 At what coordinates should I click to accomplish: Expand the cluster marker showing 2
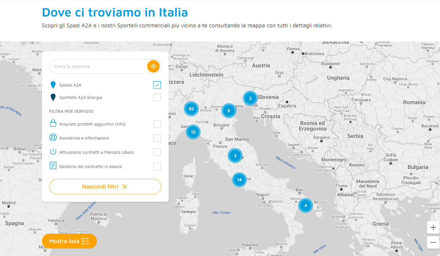click(235, 156)
